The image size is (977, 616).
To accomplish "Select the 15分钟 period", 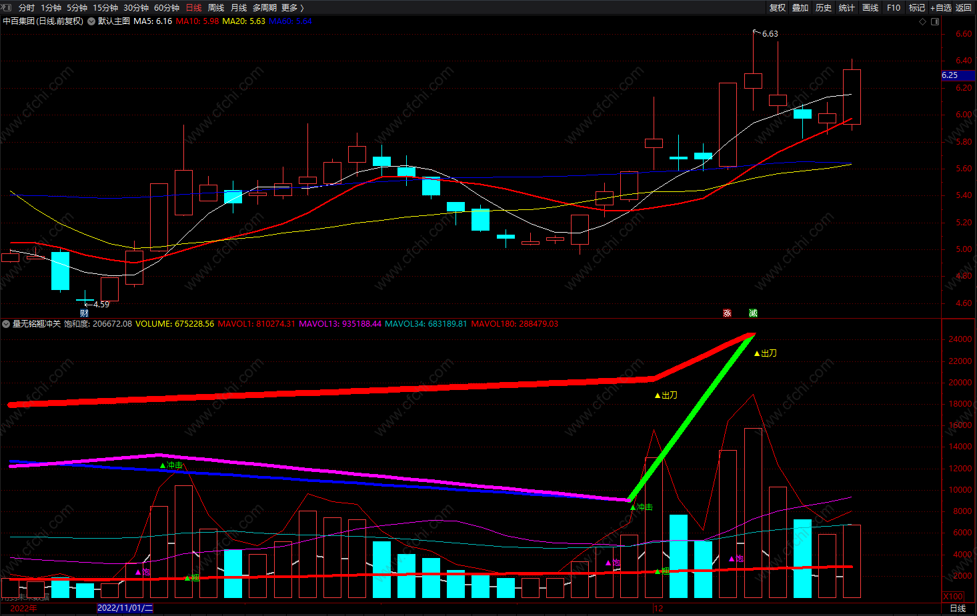I will [105, 7].
